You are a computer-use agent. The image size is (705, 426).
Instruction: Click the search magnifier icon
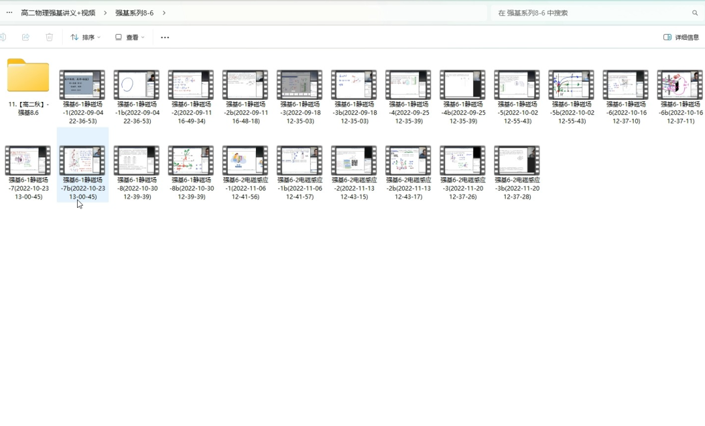[695, 13]
